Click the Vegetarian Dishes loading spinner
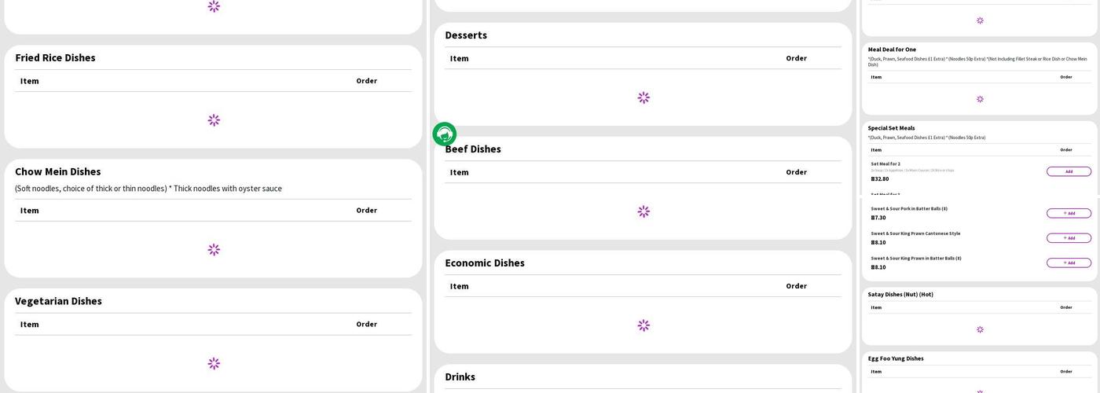The height and width of the screenshot is (393, 1100). [214, 364]
